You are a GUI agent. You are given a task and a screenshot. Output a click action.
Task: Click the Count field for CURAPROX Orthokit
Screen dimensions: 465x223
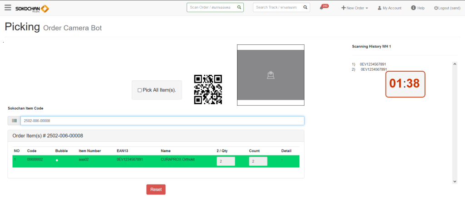tap(258, 161)
